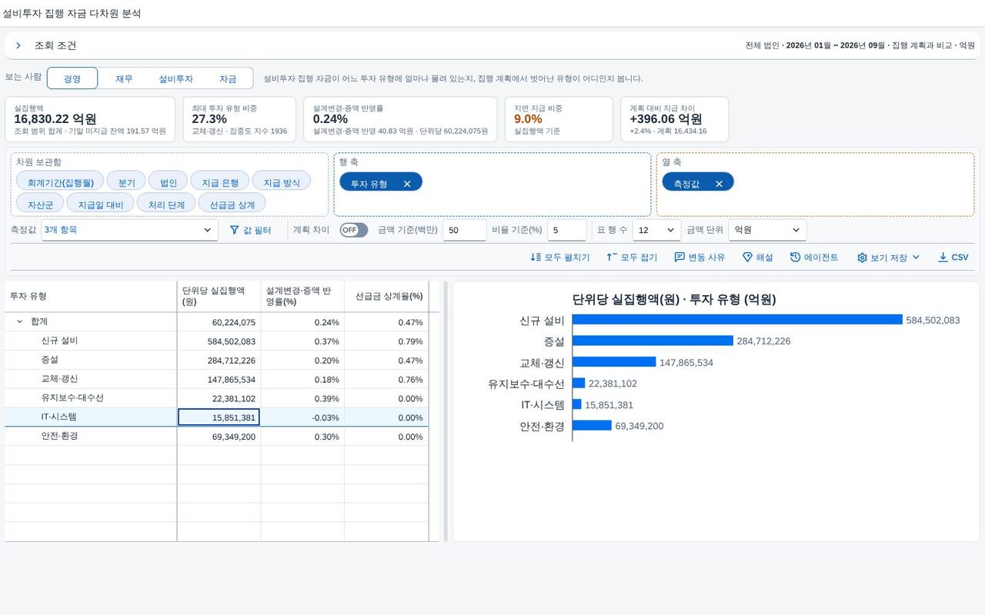The width and height of the screenshot is (985, 615).
Task: Switch to the 자금 viewer tab
Action: click(x=228, y=78)
